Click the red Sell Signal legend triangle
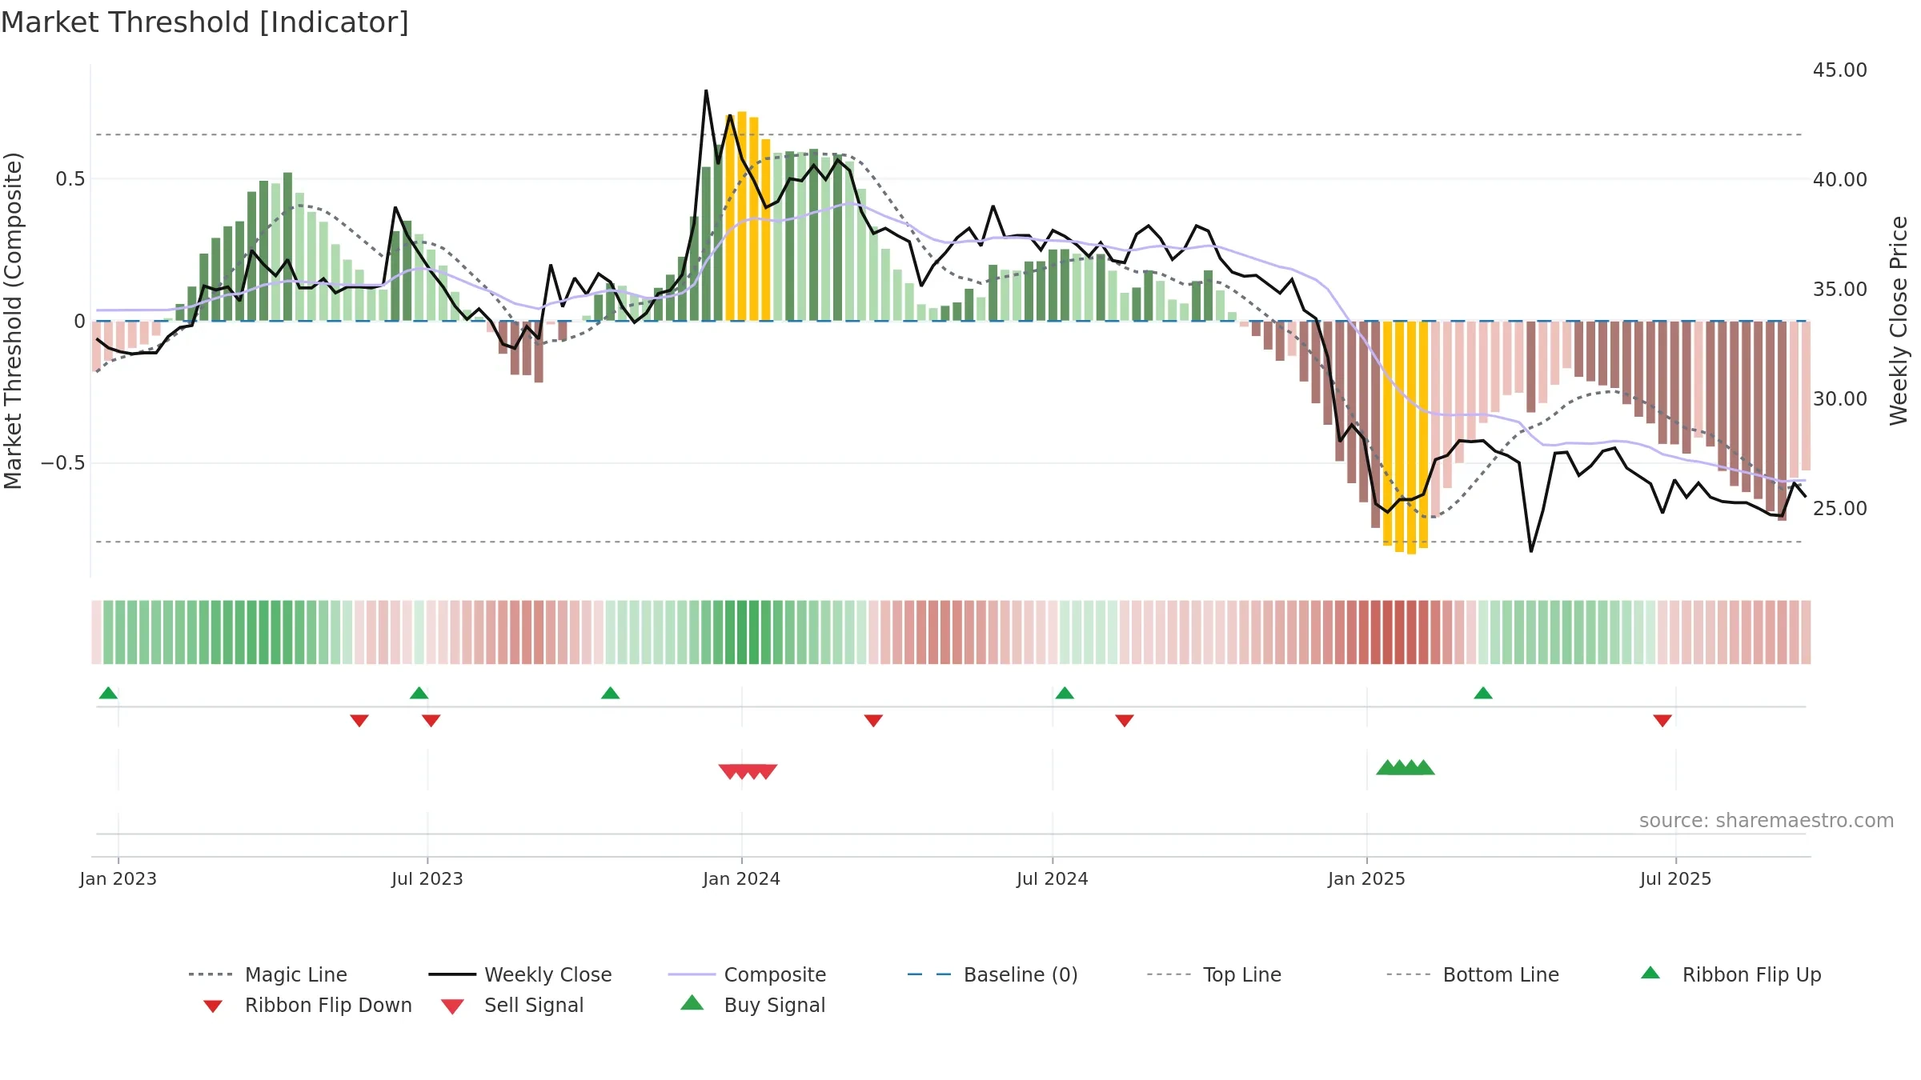 [452, 1006]
